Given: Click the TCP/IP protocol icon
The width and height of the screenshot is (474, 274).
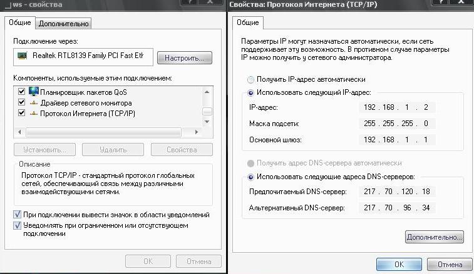Looking at the screenshot, I should coord(34,114).
